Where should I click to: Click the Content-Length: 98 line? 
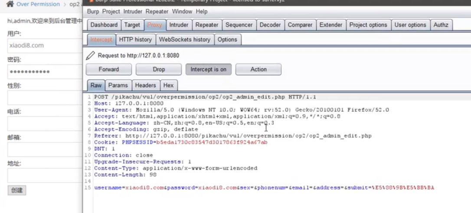tap(125, 175)
